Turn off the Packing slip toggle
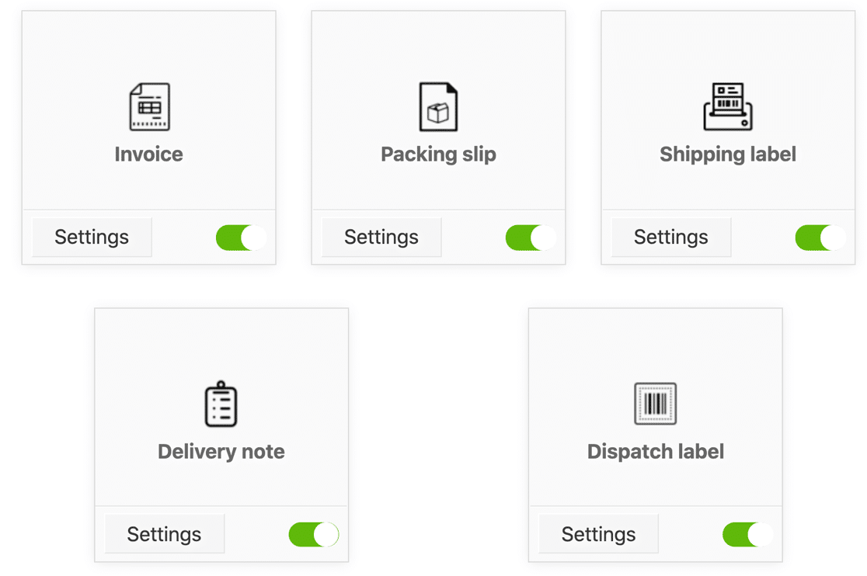 [531, 238]
